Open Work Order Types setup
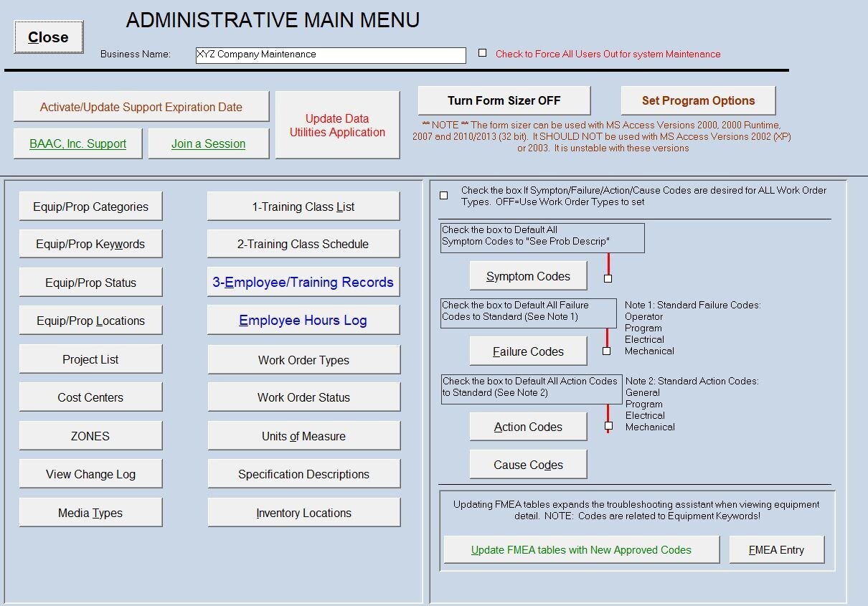868x606 pixels. click(303, 359)
